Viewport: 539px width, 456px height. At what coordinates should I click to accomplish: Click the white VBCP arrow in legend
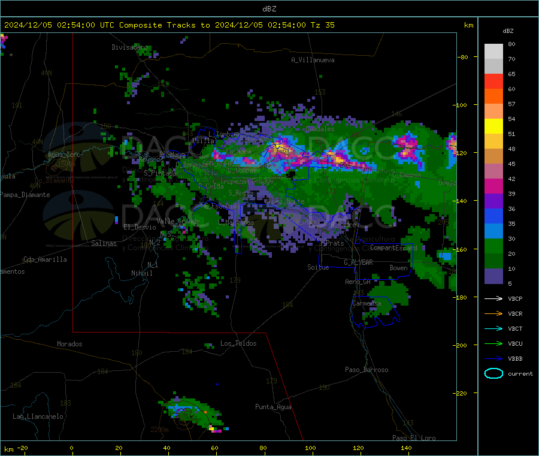(493, 298)
